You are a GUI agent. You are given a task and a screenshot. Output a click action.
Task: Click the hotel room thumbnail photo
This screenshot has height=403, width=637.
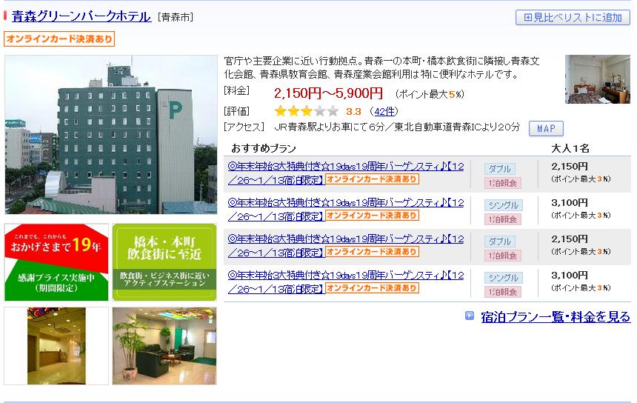598,79
